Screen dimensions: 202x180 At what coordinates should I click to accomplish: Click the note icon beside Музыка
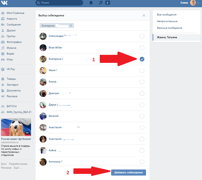[x=3, y=48]
